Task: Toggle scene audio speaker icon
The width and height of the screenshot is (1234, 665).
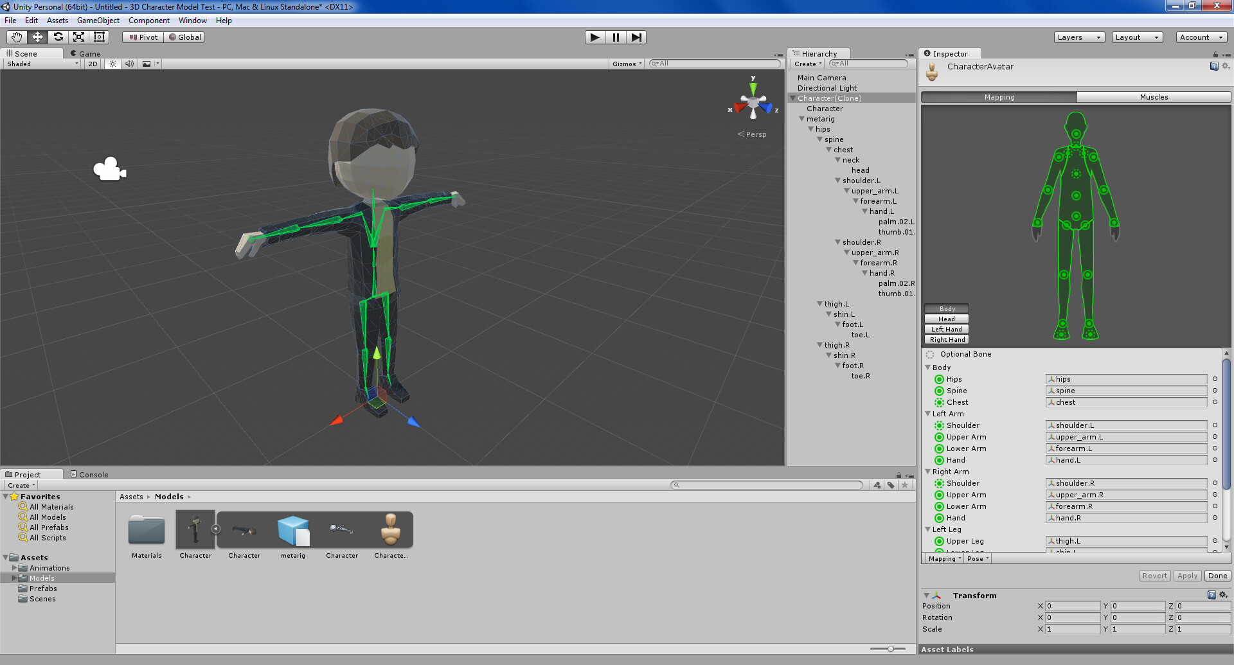Action: [x=129, y=64]
